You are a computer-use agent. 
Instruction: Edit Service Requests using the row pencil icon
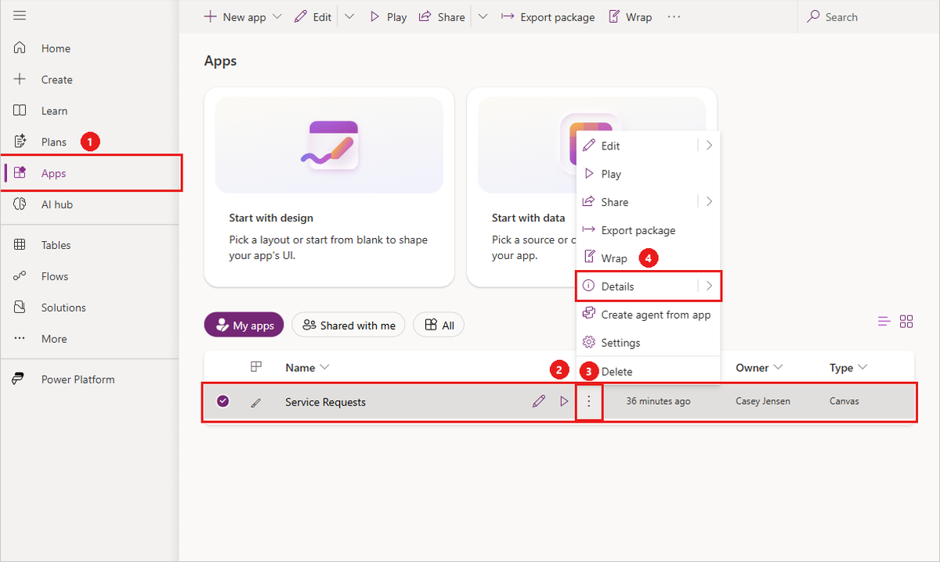click(539, 400)
